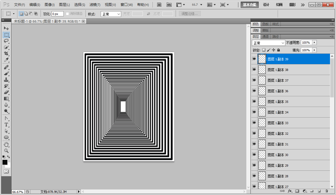Select the Clone Stamp tool

pyautogui.click(x=6, y=80)
